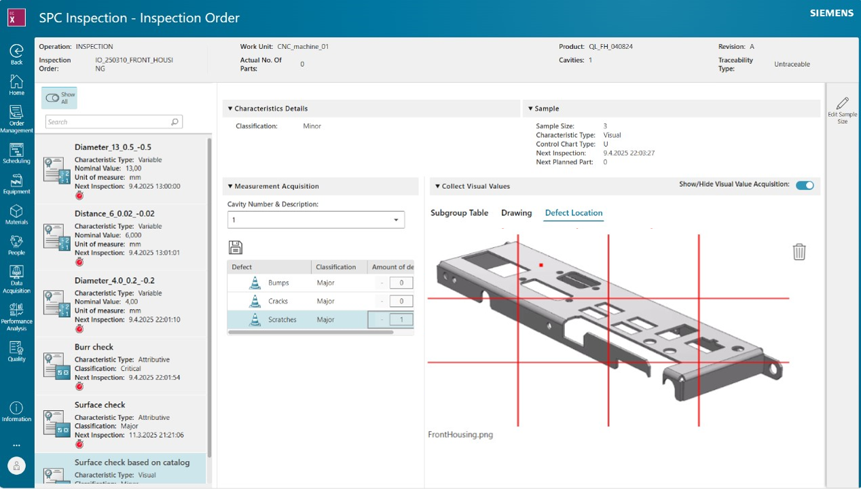Click the save disk icon above defect table
861x489 pixels.
(235, 247)
